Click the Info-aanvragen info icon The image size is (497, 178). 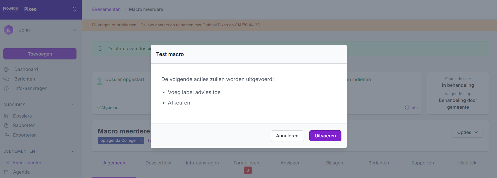(7, 89)
